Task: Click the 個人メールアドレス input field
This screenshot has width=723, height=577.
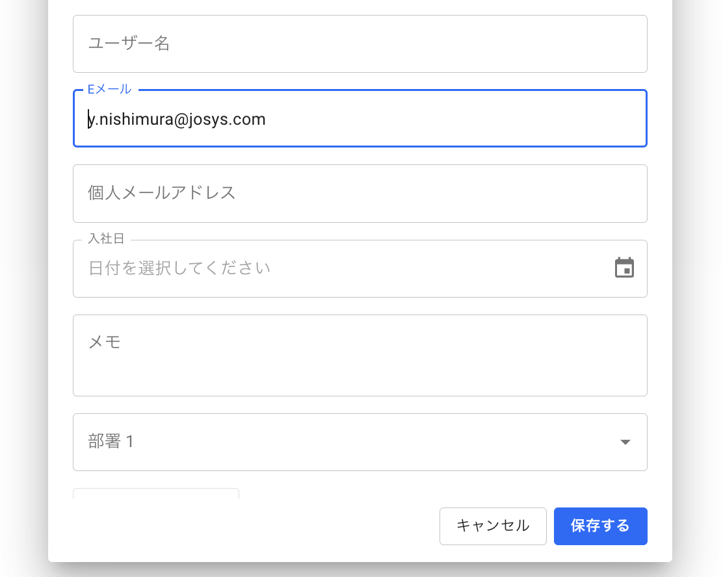Action: tap(360, 194)
